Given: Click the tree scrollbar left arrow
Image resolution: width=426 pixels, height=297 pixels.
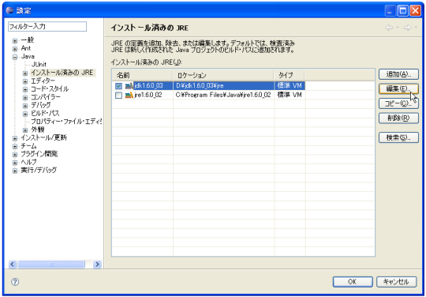Looking at the screenshot, I should click(13, 264).
